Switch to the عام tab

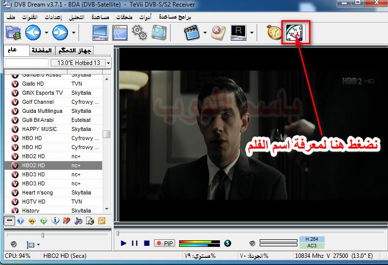click(x=16, y=50)
